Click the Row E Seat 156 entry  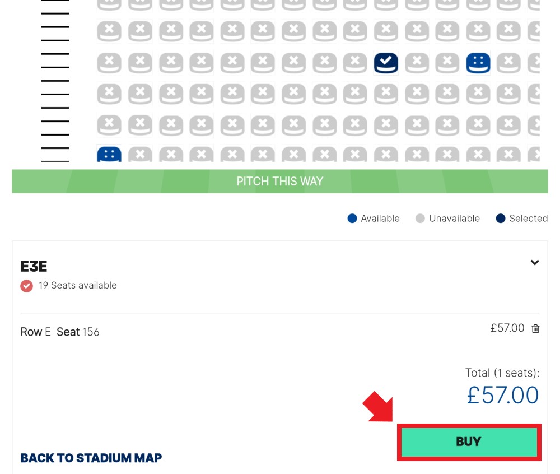point(60,332)
